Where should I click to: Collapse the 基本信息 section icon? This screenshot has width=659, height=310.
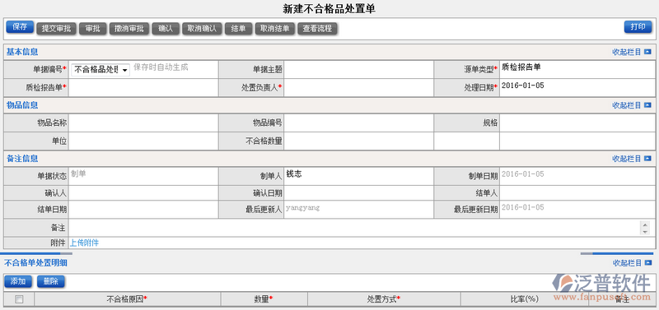647,52
